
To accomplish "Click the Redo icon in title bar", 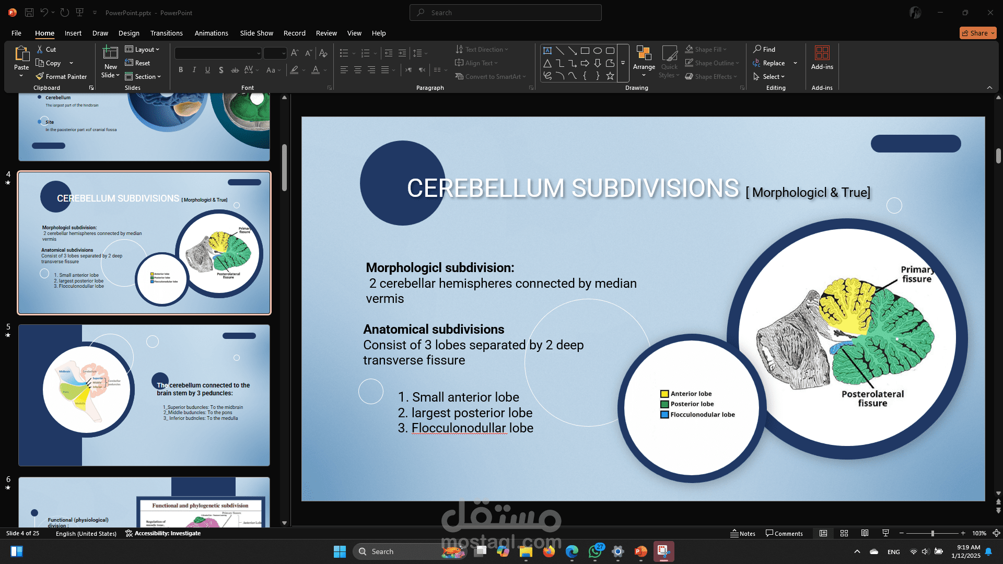I will point(64,13).
